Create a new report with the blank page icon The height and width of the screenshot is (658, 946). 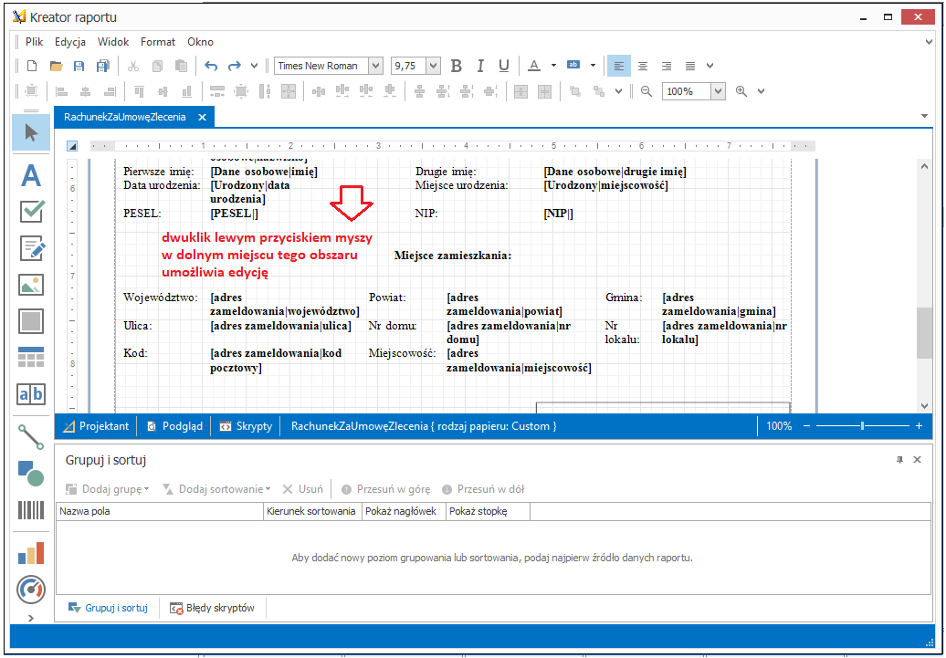(x=32, y=66)
